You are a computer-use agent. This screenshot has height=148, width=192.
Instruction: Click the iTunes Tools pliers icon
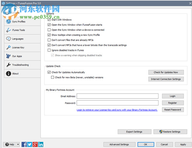pos(8,30)
